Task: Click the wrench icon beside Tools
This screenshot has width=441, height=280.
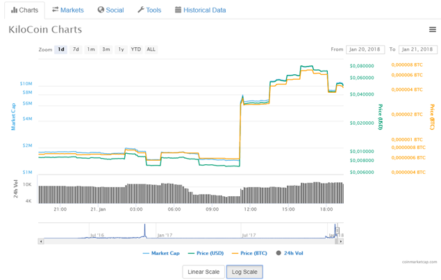Action: 140,10
